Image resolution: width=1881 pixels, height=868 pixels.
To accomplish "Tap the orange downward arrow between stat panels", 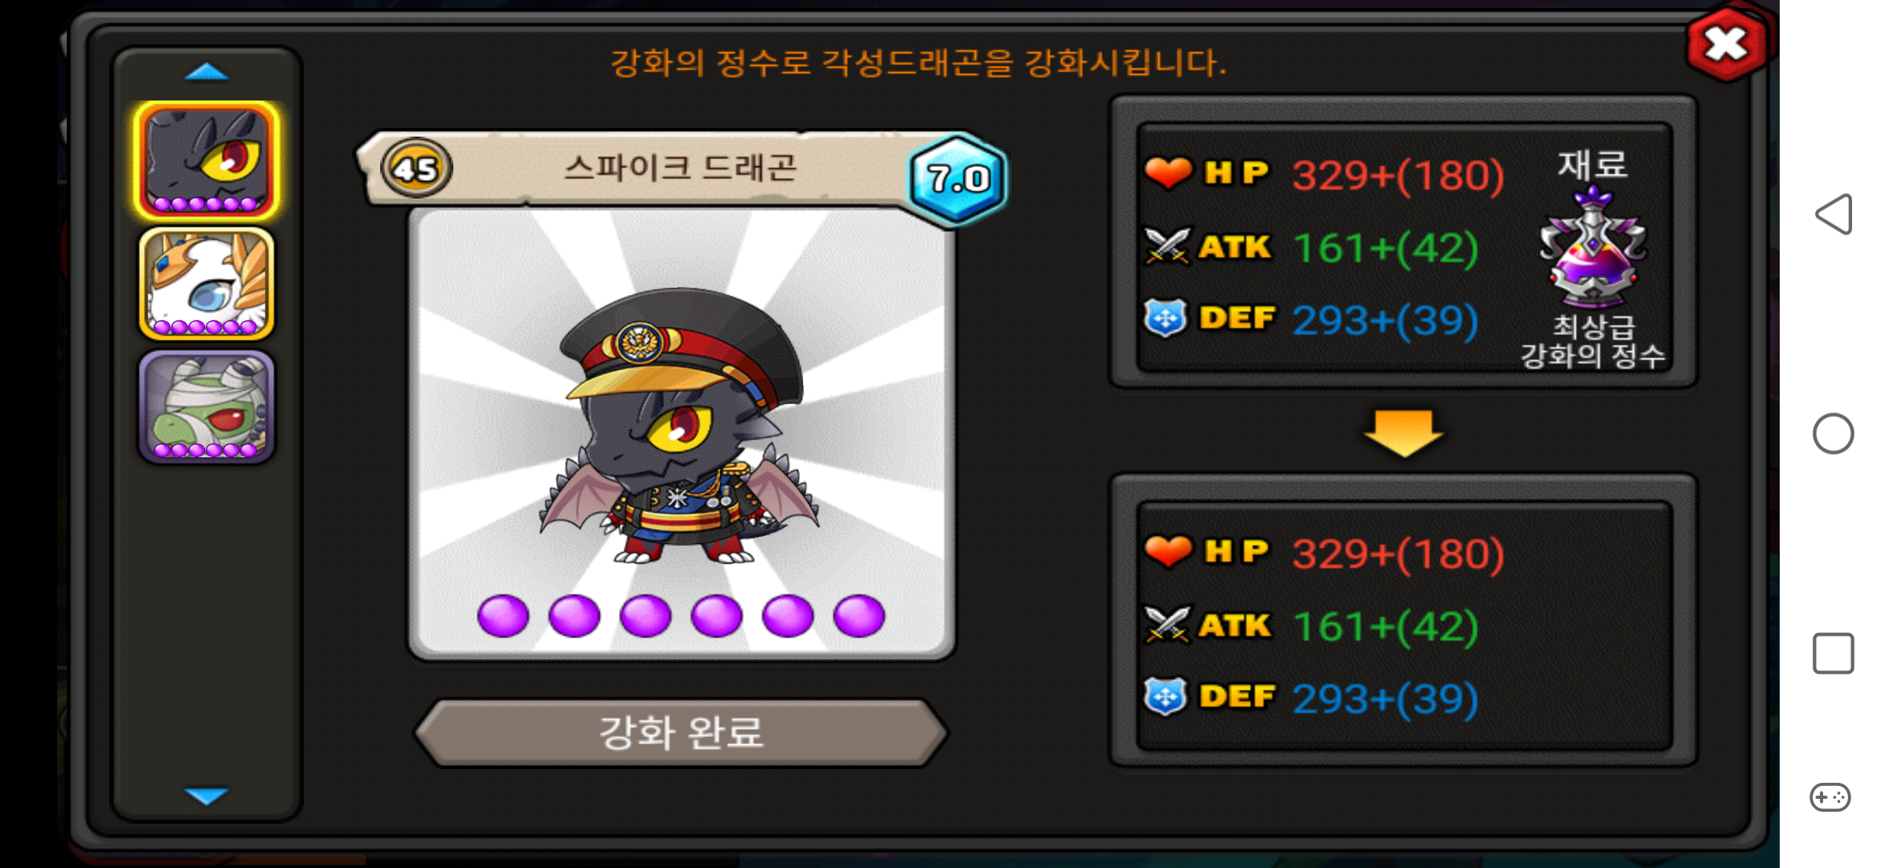I will (1404, 433).
